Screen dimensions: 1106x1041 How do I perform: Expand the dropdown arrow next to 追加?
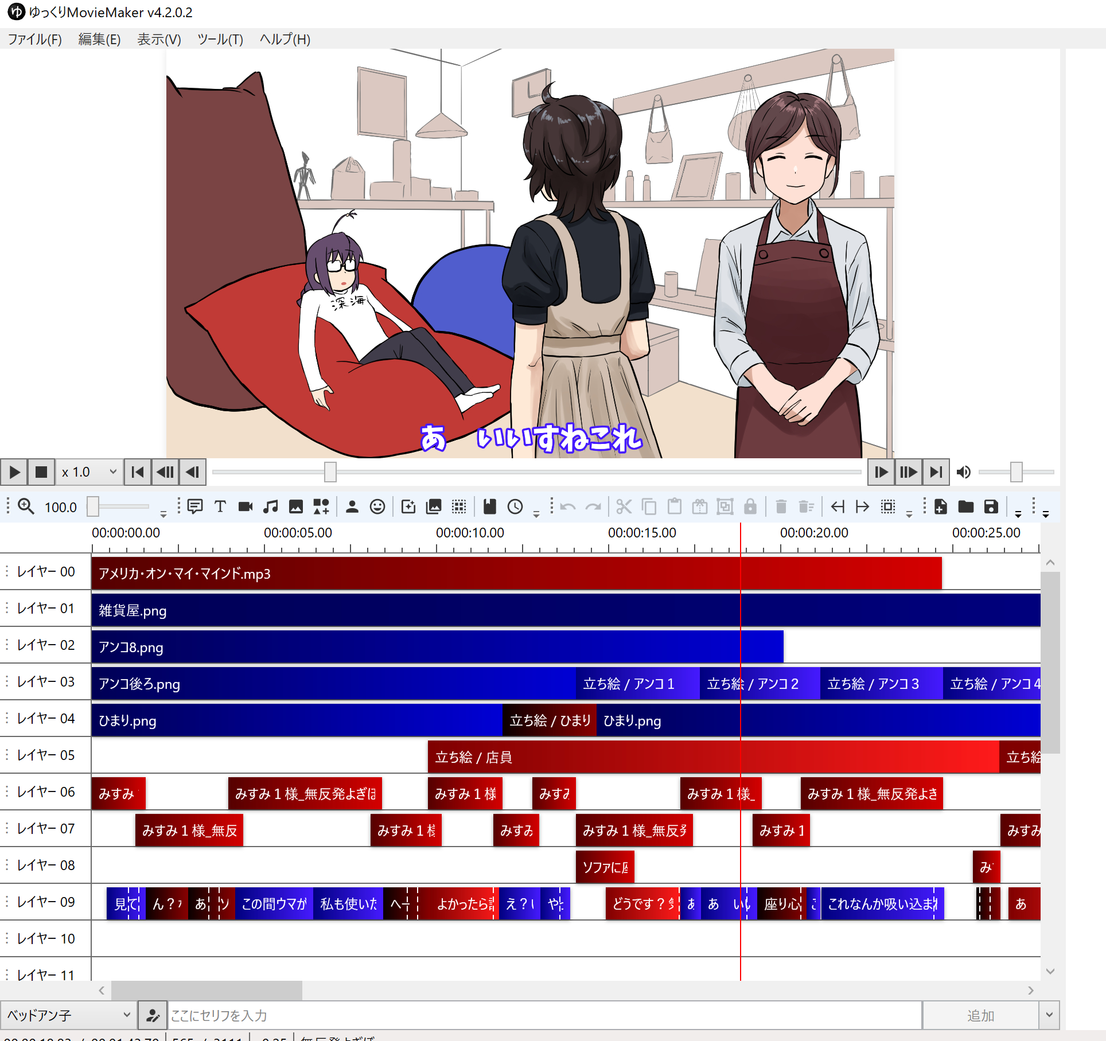[x=1049, y=1015]
